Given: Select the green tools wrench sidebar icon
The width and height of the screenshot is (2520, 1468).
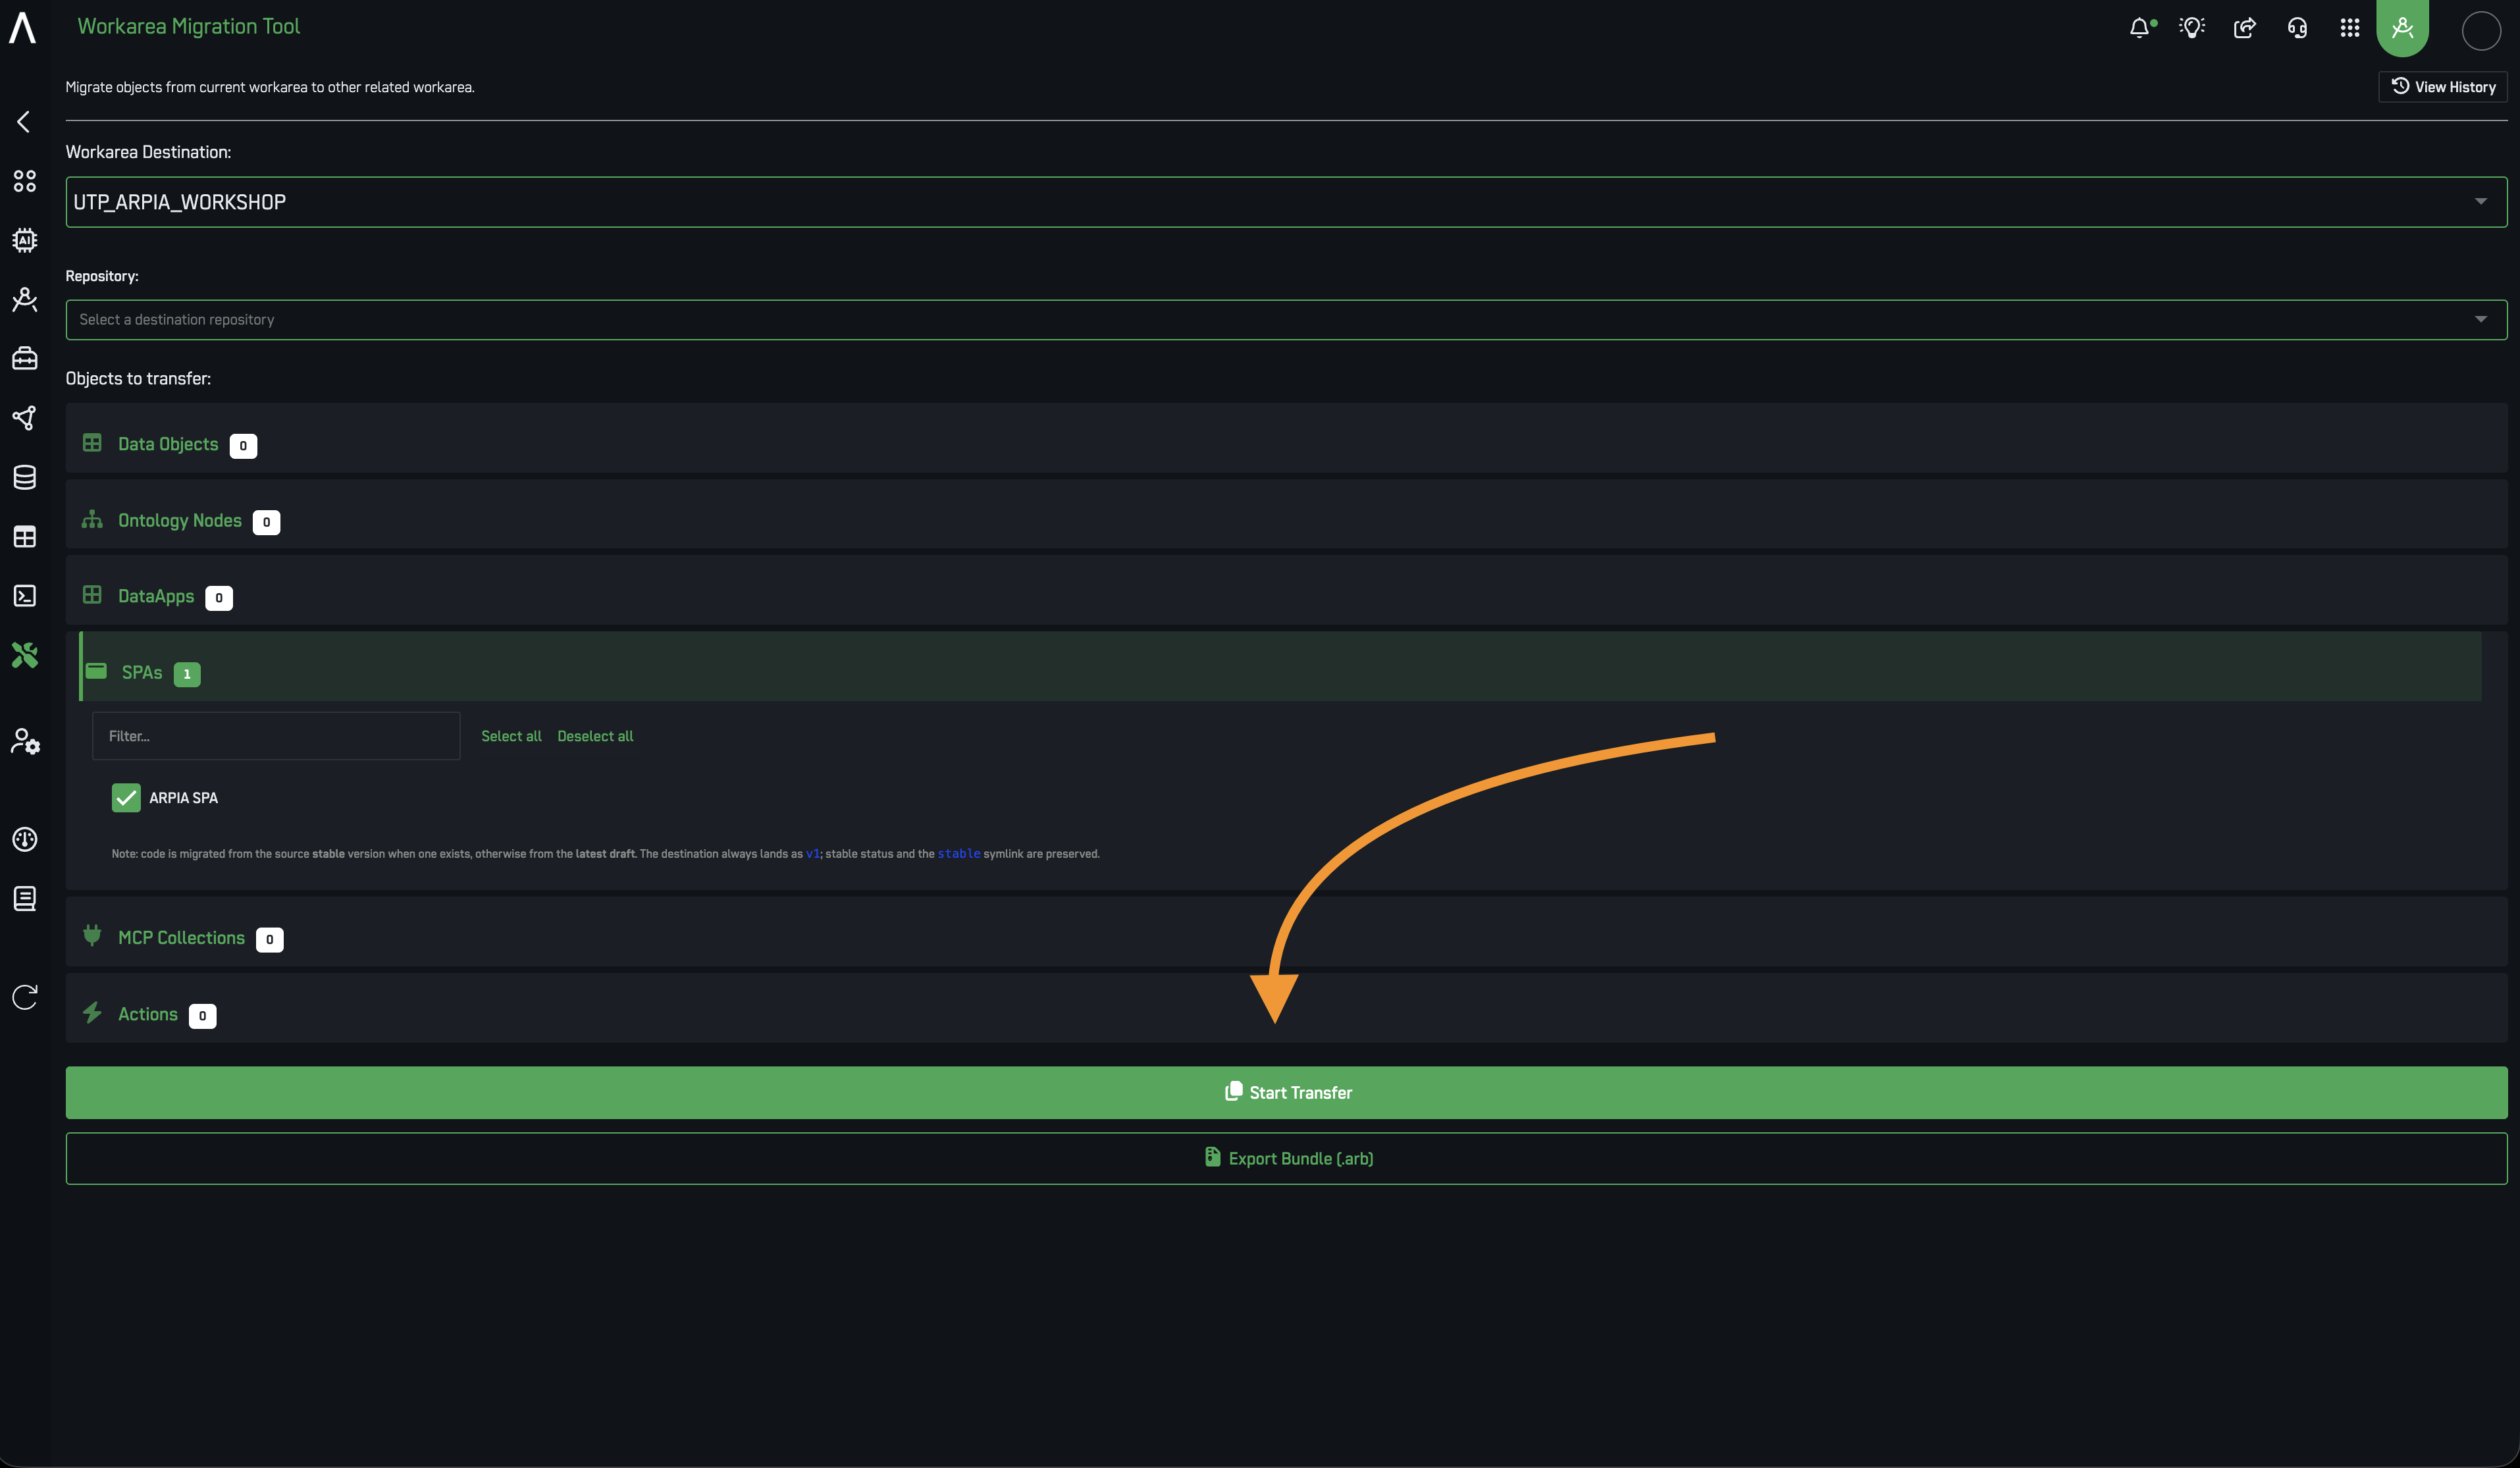Looking at the screenshot, I should pos(25,655).
